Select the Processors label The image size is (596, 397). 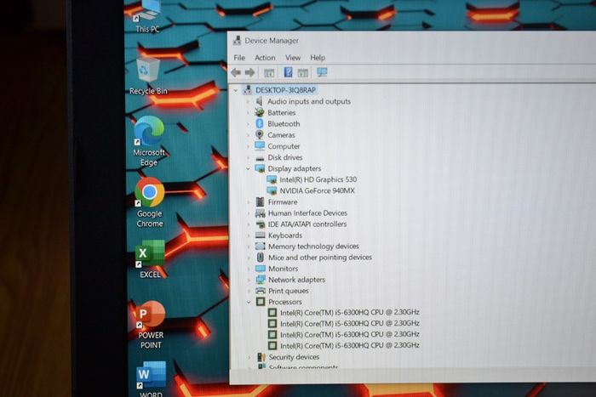(x=285, y=302)
